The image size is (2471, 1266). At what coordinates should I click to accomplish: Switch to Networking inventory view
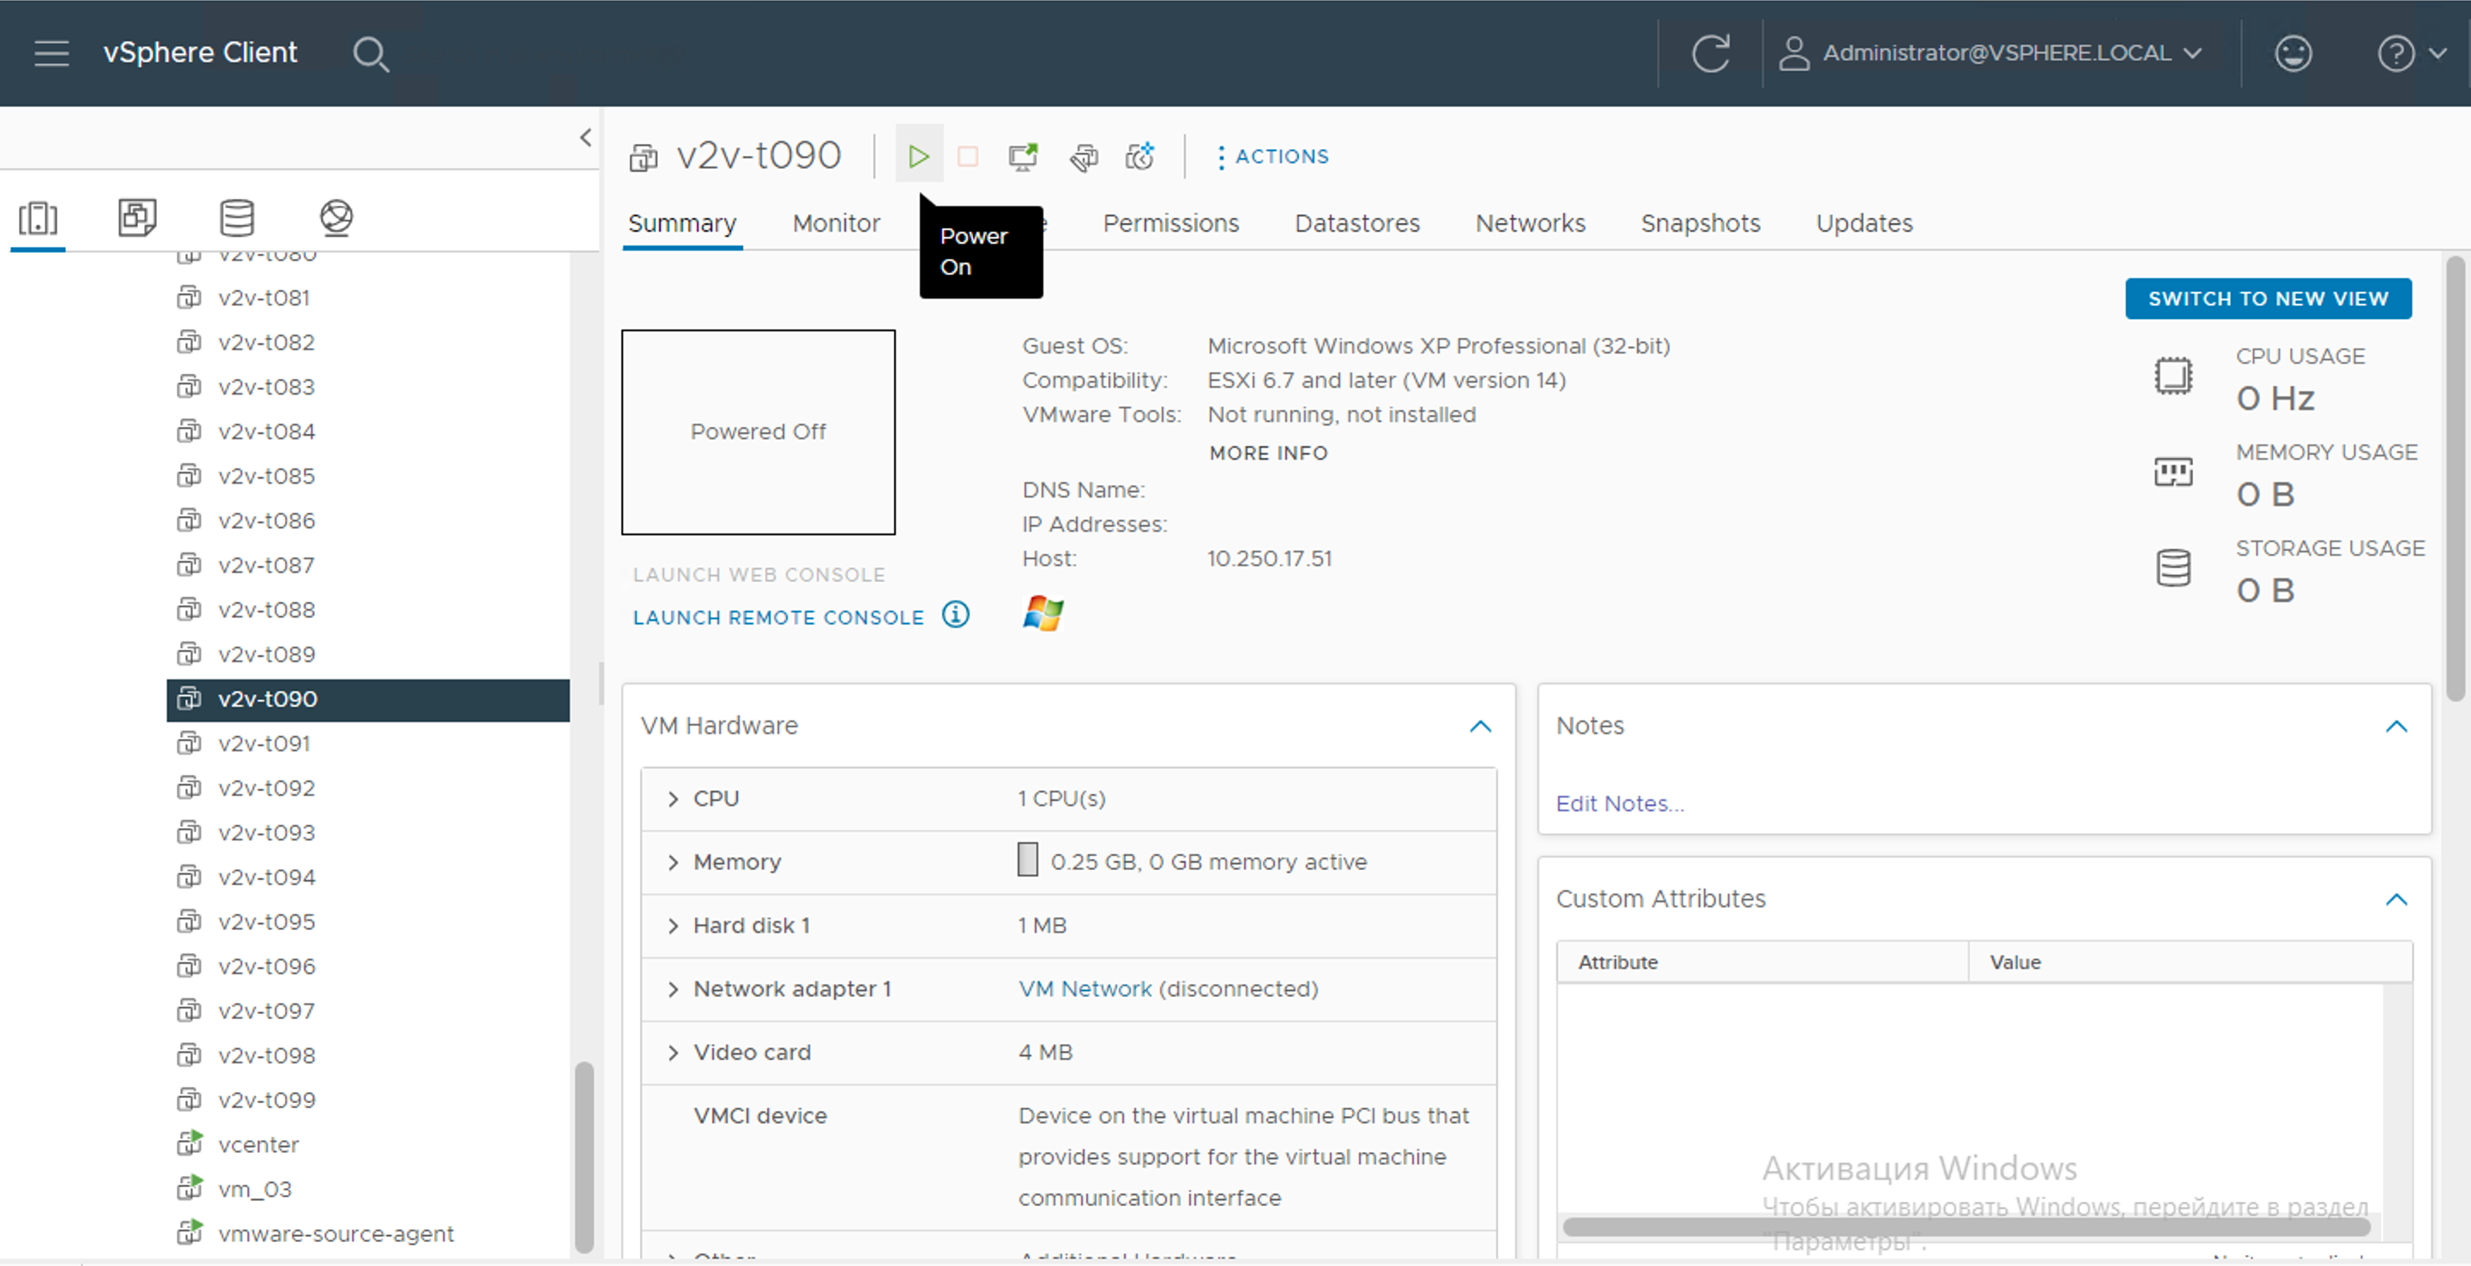336,218
